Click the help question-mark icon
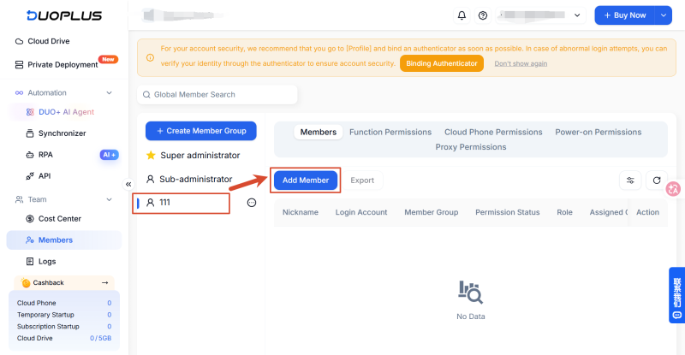This screenshot has width=685, height=355. (x=483, y=15)
